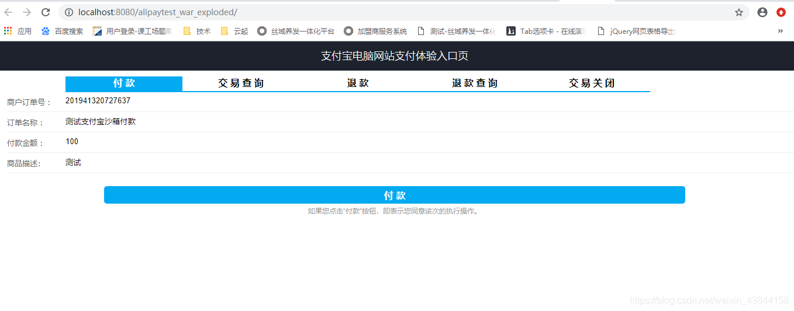
Task: Open the 应用 apps grid icon
Action: point(18,31)
